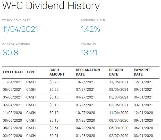Click ex date 02/06/2020 in the table

(x=12, y=136)
